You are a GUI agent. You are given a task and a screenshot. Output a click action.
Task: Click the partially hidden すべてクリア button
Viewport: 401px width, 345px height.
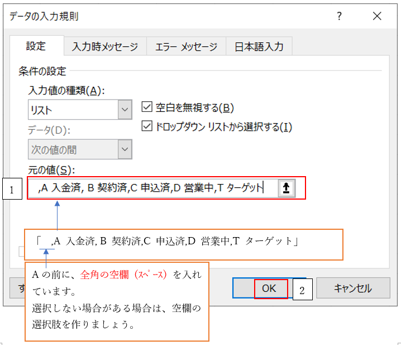17,289
